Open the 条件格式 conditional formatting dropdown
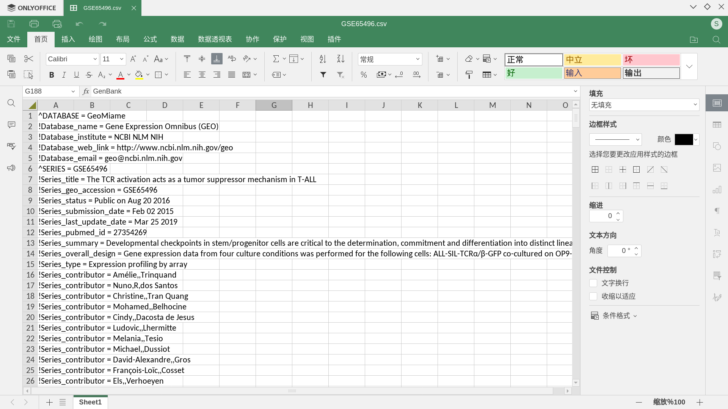728x409 pixels. (614, 315)
